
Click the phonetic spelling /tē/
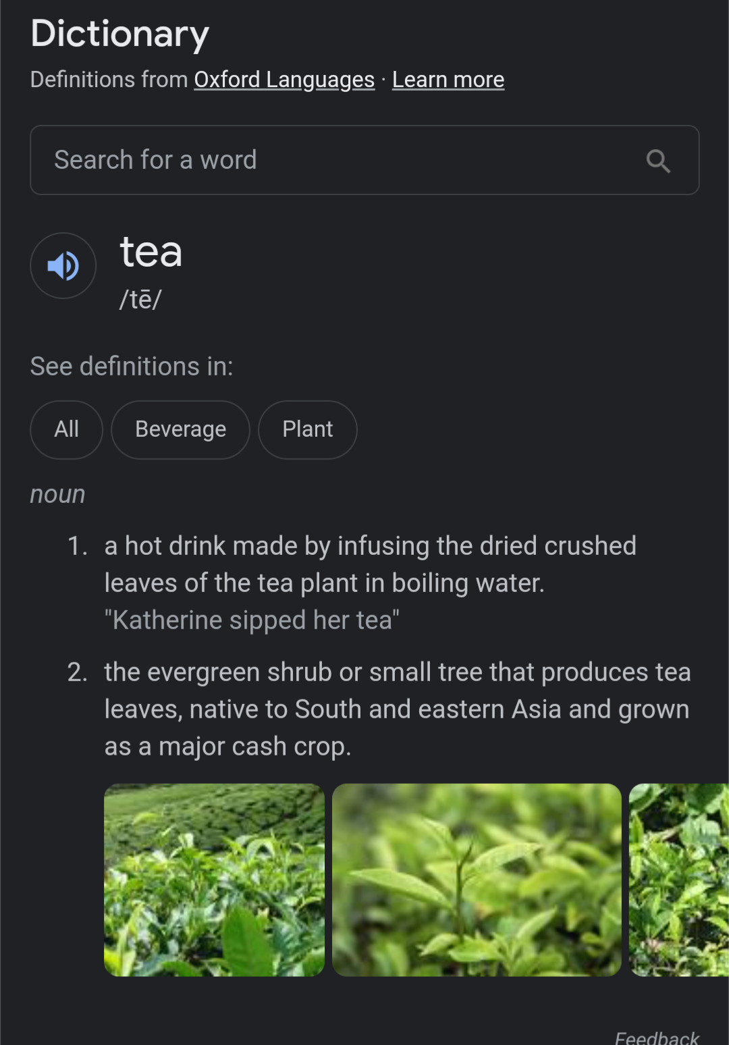pos(140,299)
